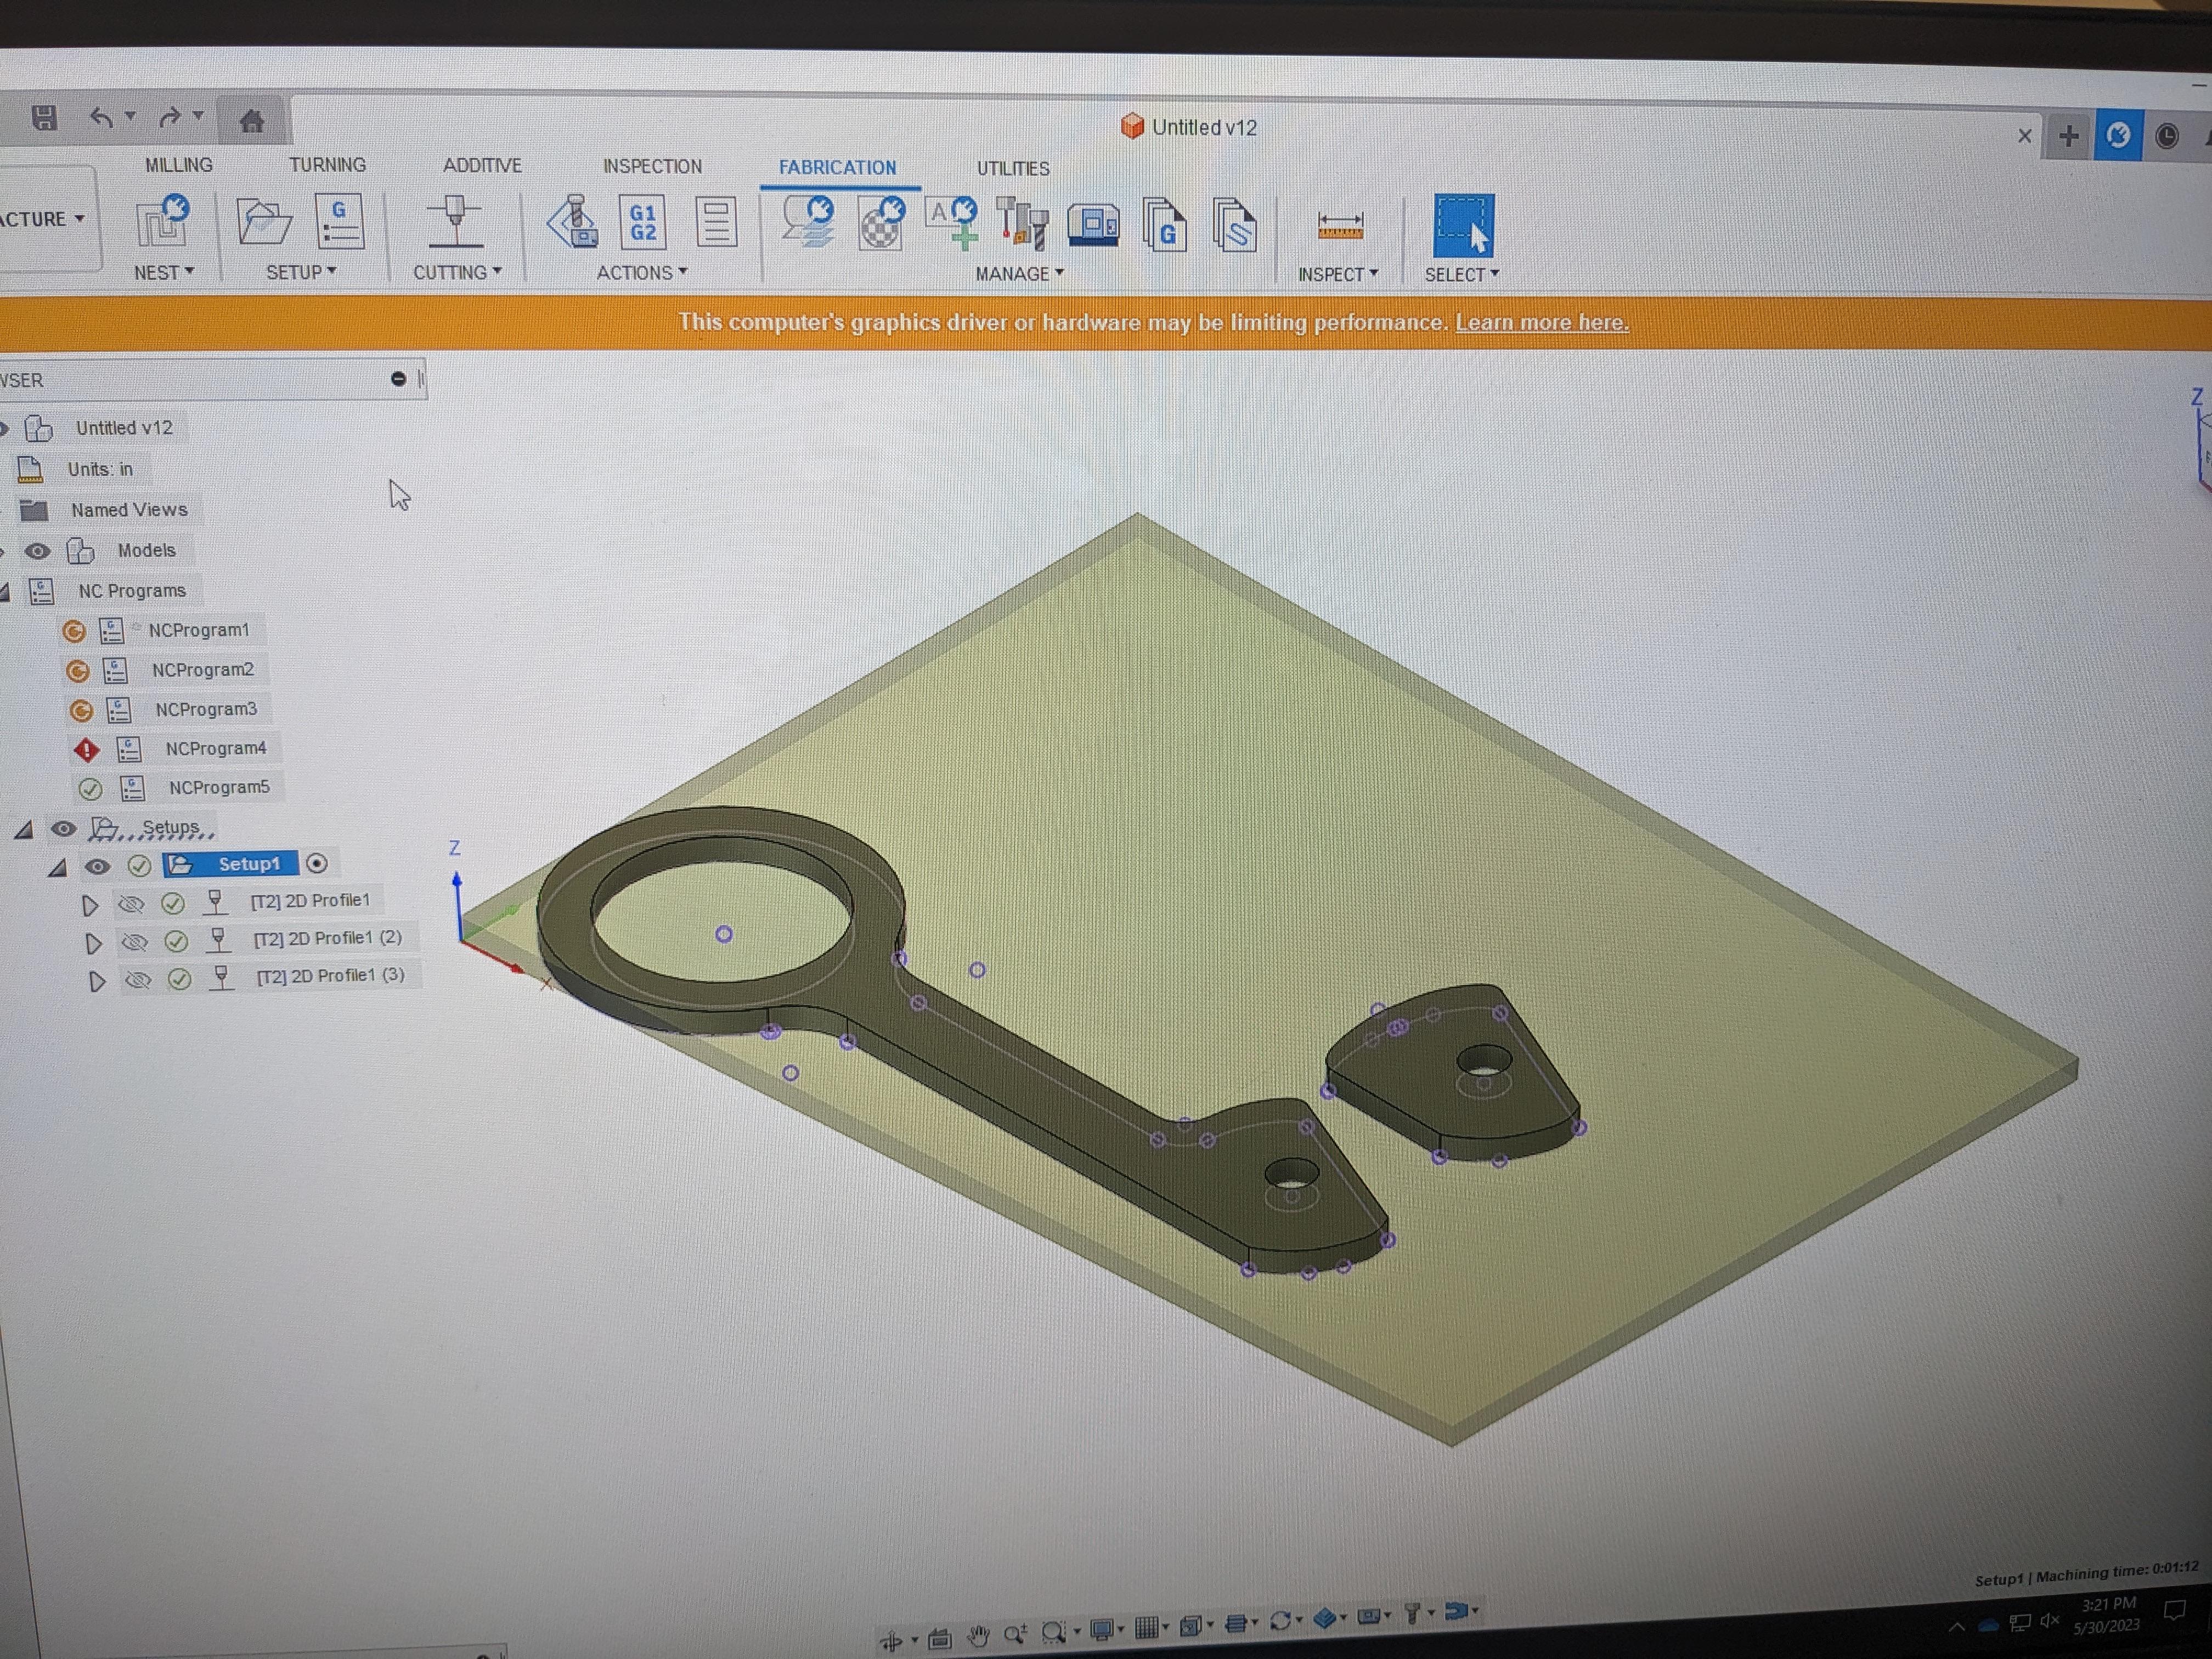
Task: Toggle visibility of Models folder
Action: 38,551
